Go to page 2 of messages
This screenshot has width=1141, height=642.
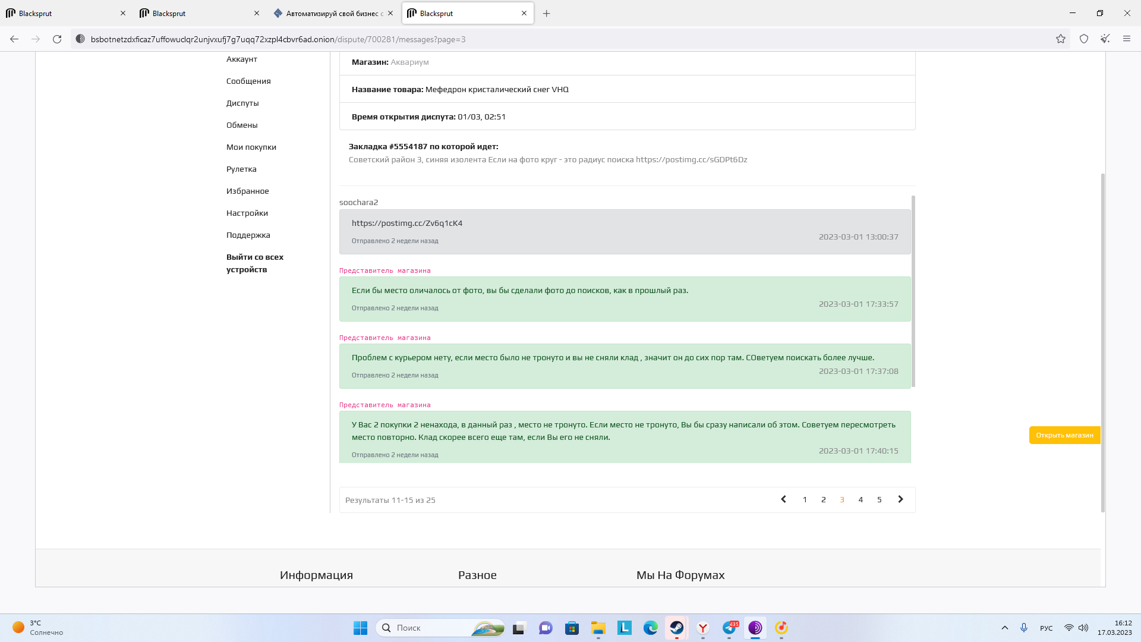pos(824,499)
